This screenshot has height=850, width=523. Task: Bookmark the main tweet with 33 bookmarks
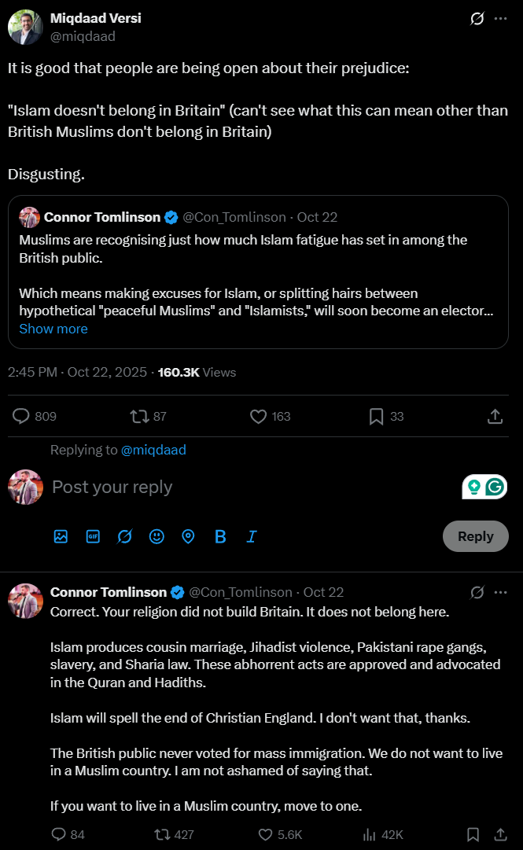(376, 416)
